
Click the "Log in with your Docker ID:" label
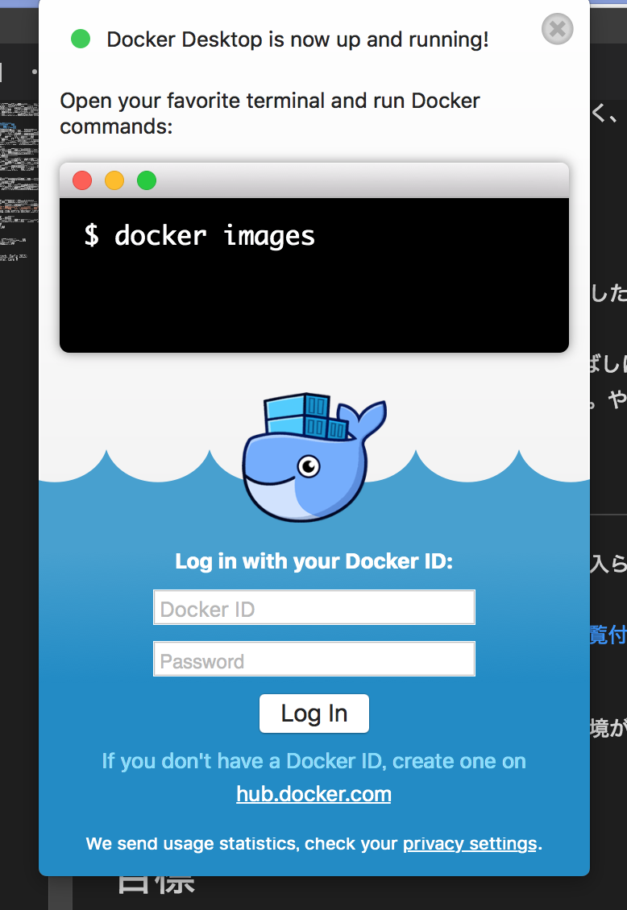pos(313,561)
